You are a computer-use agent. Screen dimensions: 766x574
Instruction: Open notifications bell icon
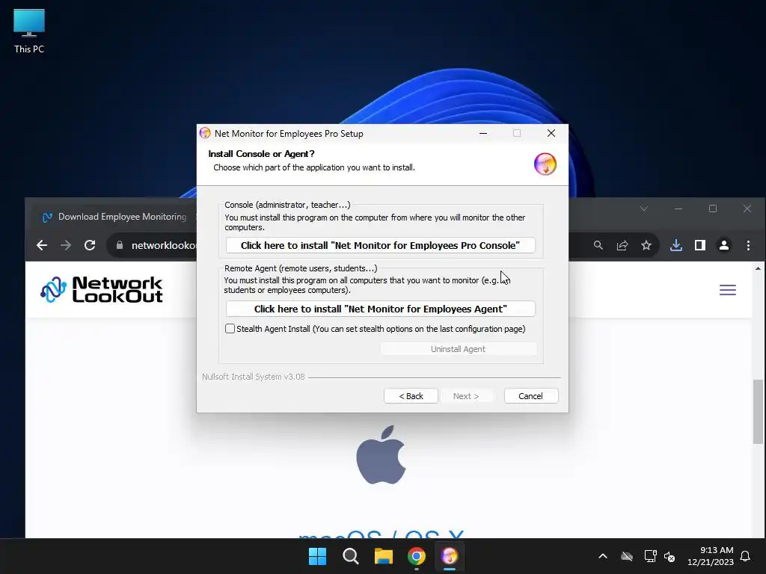(x=746, y=556)
